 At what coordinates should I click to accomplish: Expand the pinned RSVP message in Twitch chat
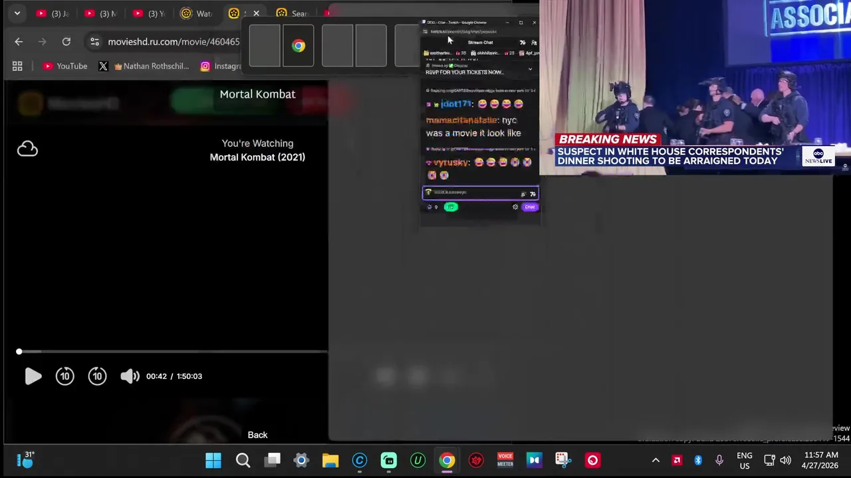[530, 68]
